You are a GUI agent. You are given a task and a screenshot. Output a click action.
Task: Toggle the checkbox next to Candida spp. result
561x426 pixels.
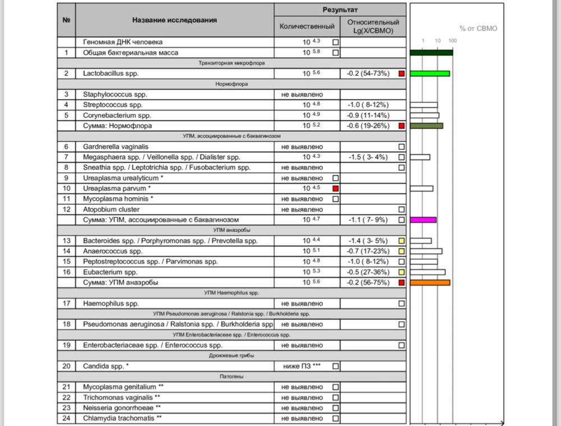pyautogui.click(x=335, y=366)
